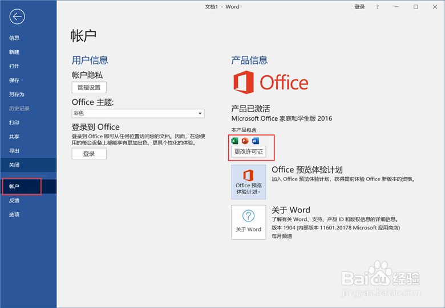
Task: Click the 文档1 - Word title text
Action: pyautogui.click(x=222, y=7)
